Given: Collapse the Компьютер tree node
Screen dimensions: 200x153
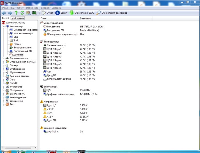Looking at the screenshot, I should [4, 26].
